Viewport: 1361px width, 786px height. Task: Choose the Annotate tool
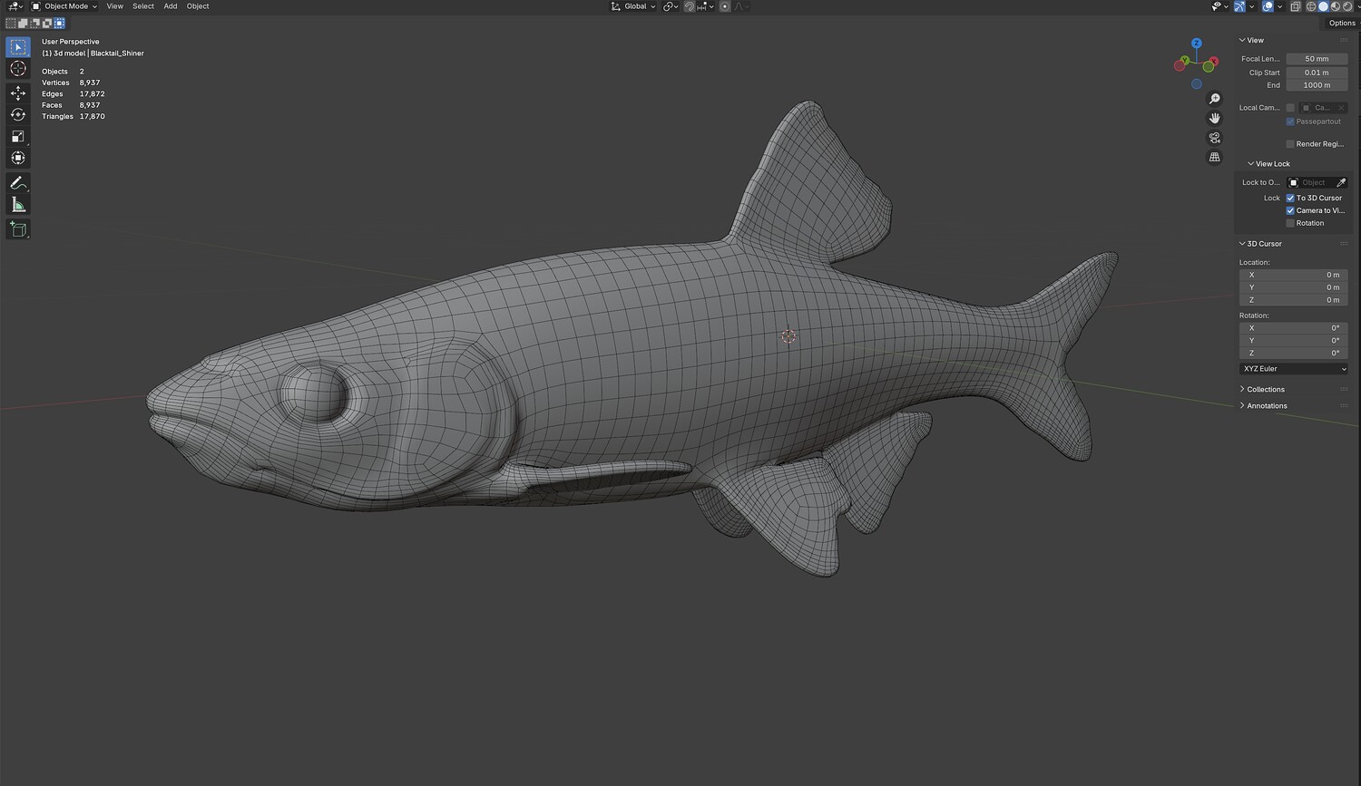[x=18, y=183]
